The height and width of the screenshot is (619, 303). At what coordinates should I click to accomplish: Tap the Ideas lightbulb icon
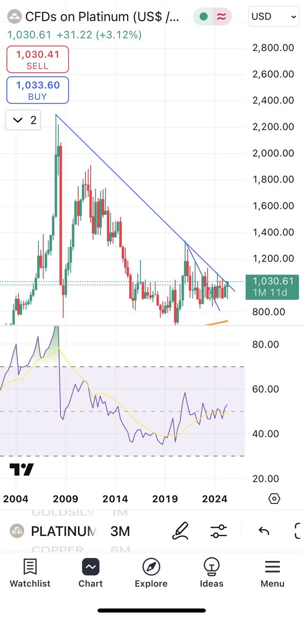[x=212, y=567]
